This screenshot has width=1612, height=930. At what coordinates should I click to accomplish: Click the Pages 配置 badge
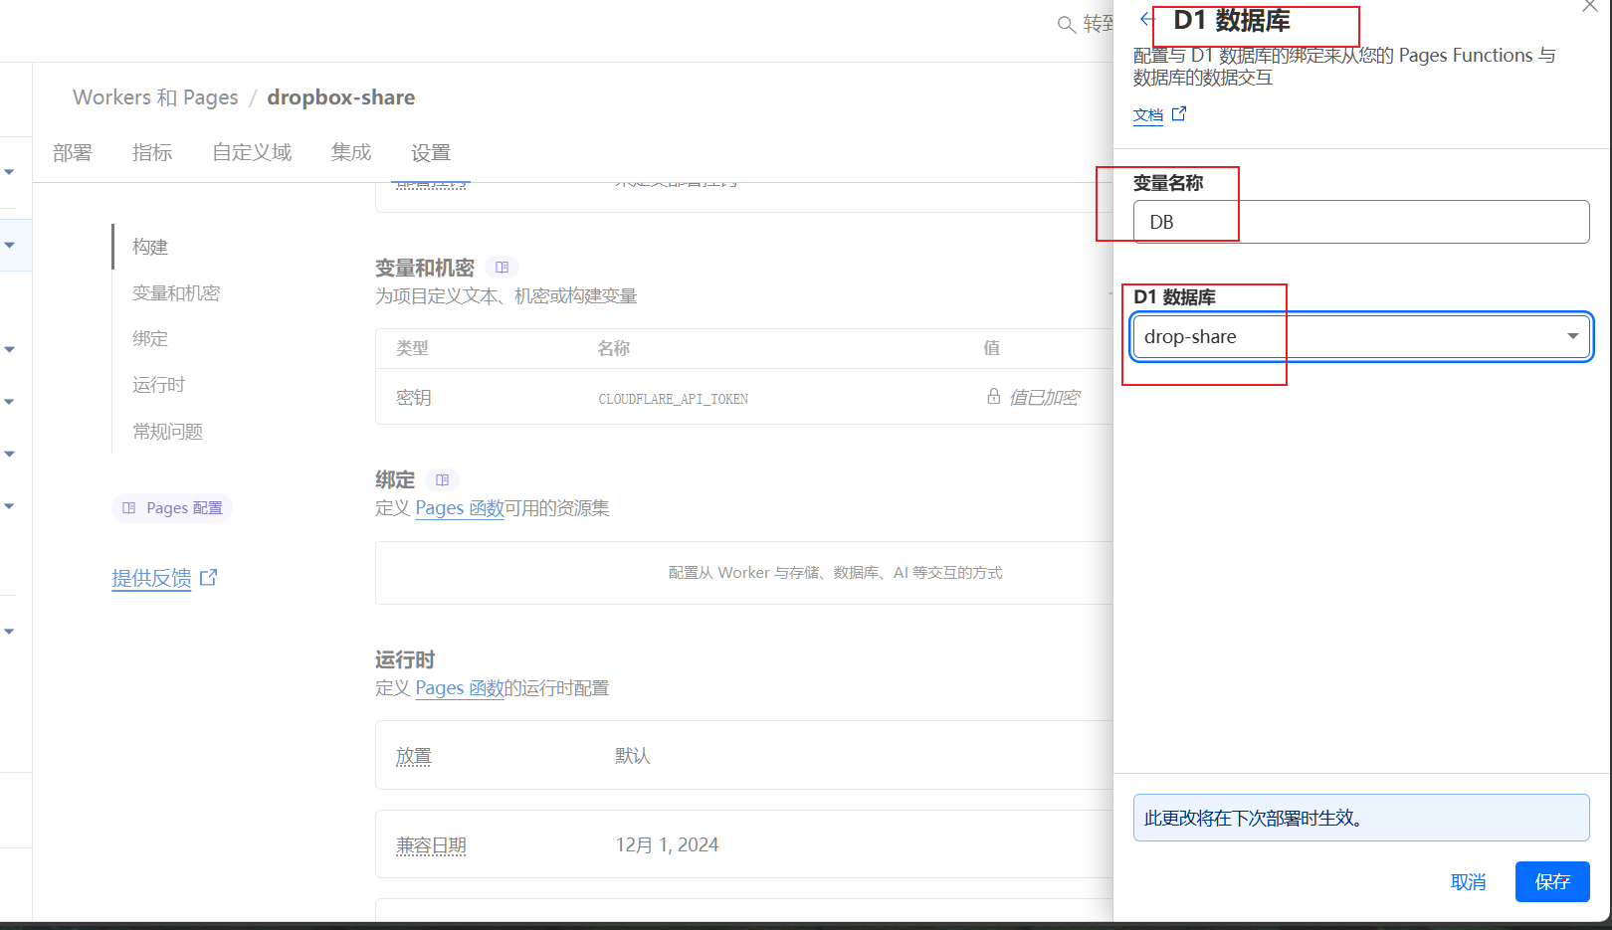[172, 508]
